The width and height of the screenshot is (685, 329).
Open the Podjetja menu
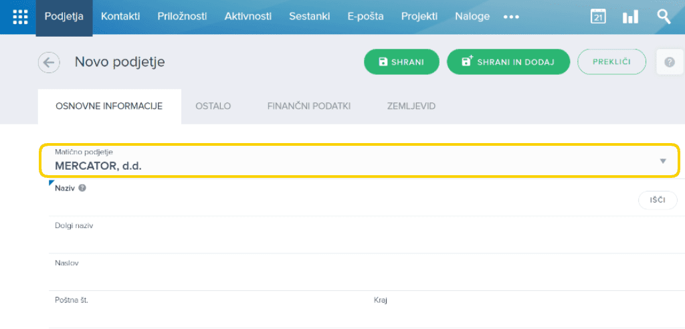tap(64, 17)
